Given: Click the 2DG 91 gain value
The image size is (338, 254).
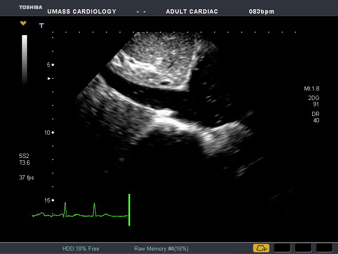Looking at the screenshot, I should point(313,101).
